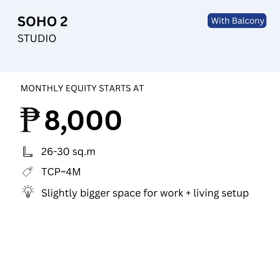Click the TCP~4M price text
The height and width of the screenshot is (280, 280).
click(x=61, y=172)
